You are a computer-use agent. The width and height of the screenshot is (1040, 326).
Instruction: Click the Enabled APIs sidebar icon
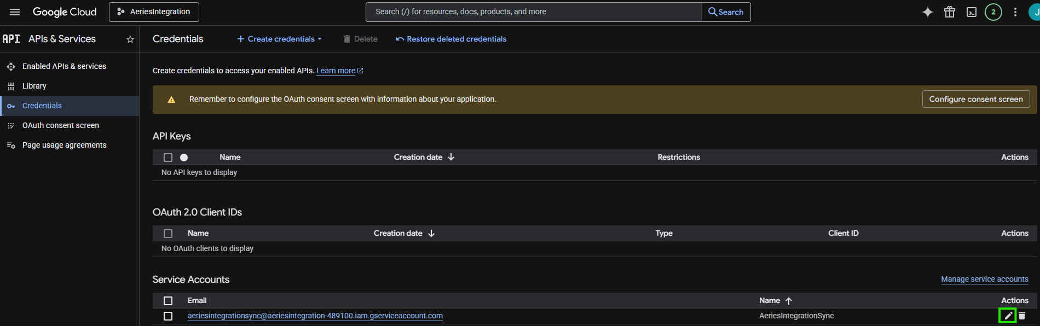(x=11, y=67)
